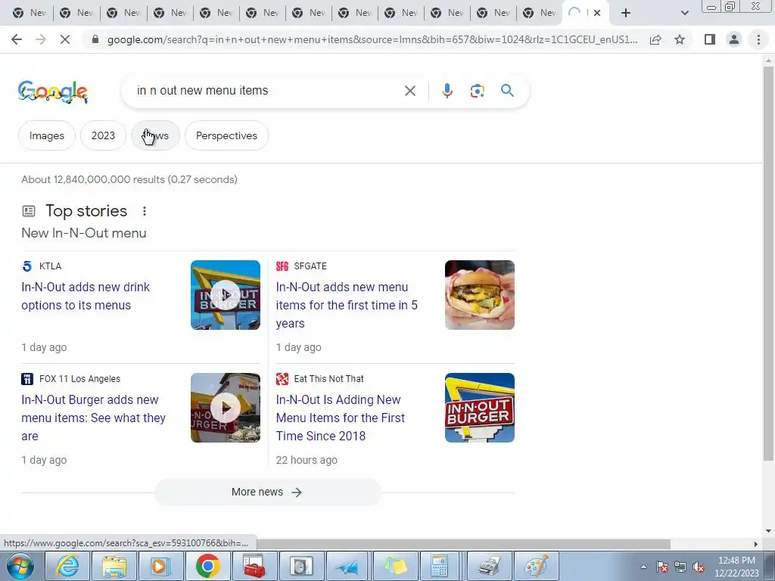This screenshot has height=581, width=775.
Task: Click the address bar URL
Action: tap(372, 39)
